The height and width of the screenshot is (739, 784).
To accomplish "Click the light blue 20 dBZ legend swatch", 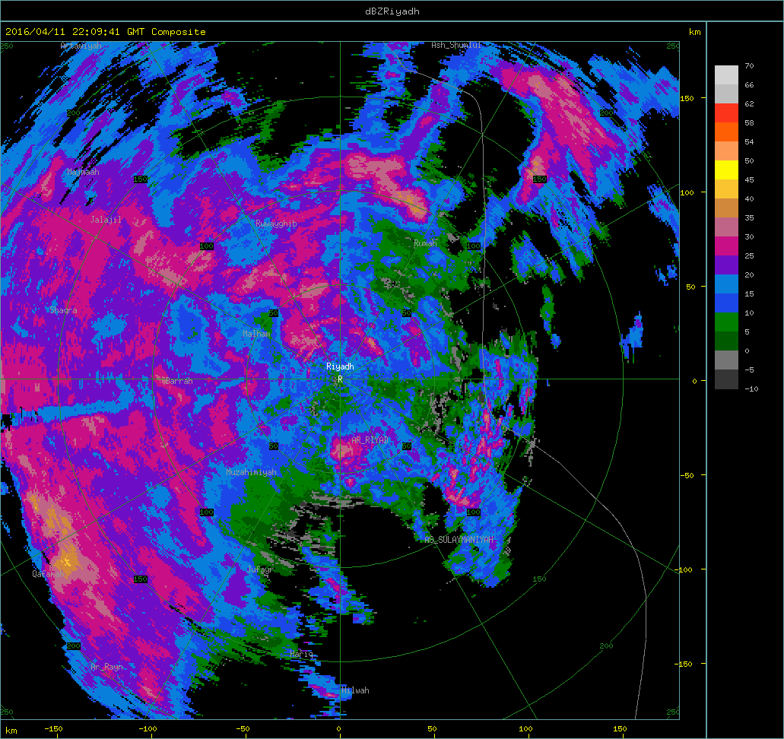I will (726, 284).
